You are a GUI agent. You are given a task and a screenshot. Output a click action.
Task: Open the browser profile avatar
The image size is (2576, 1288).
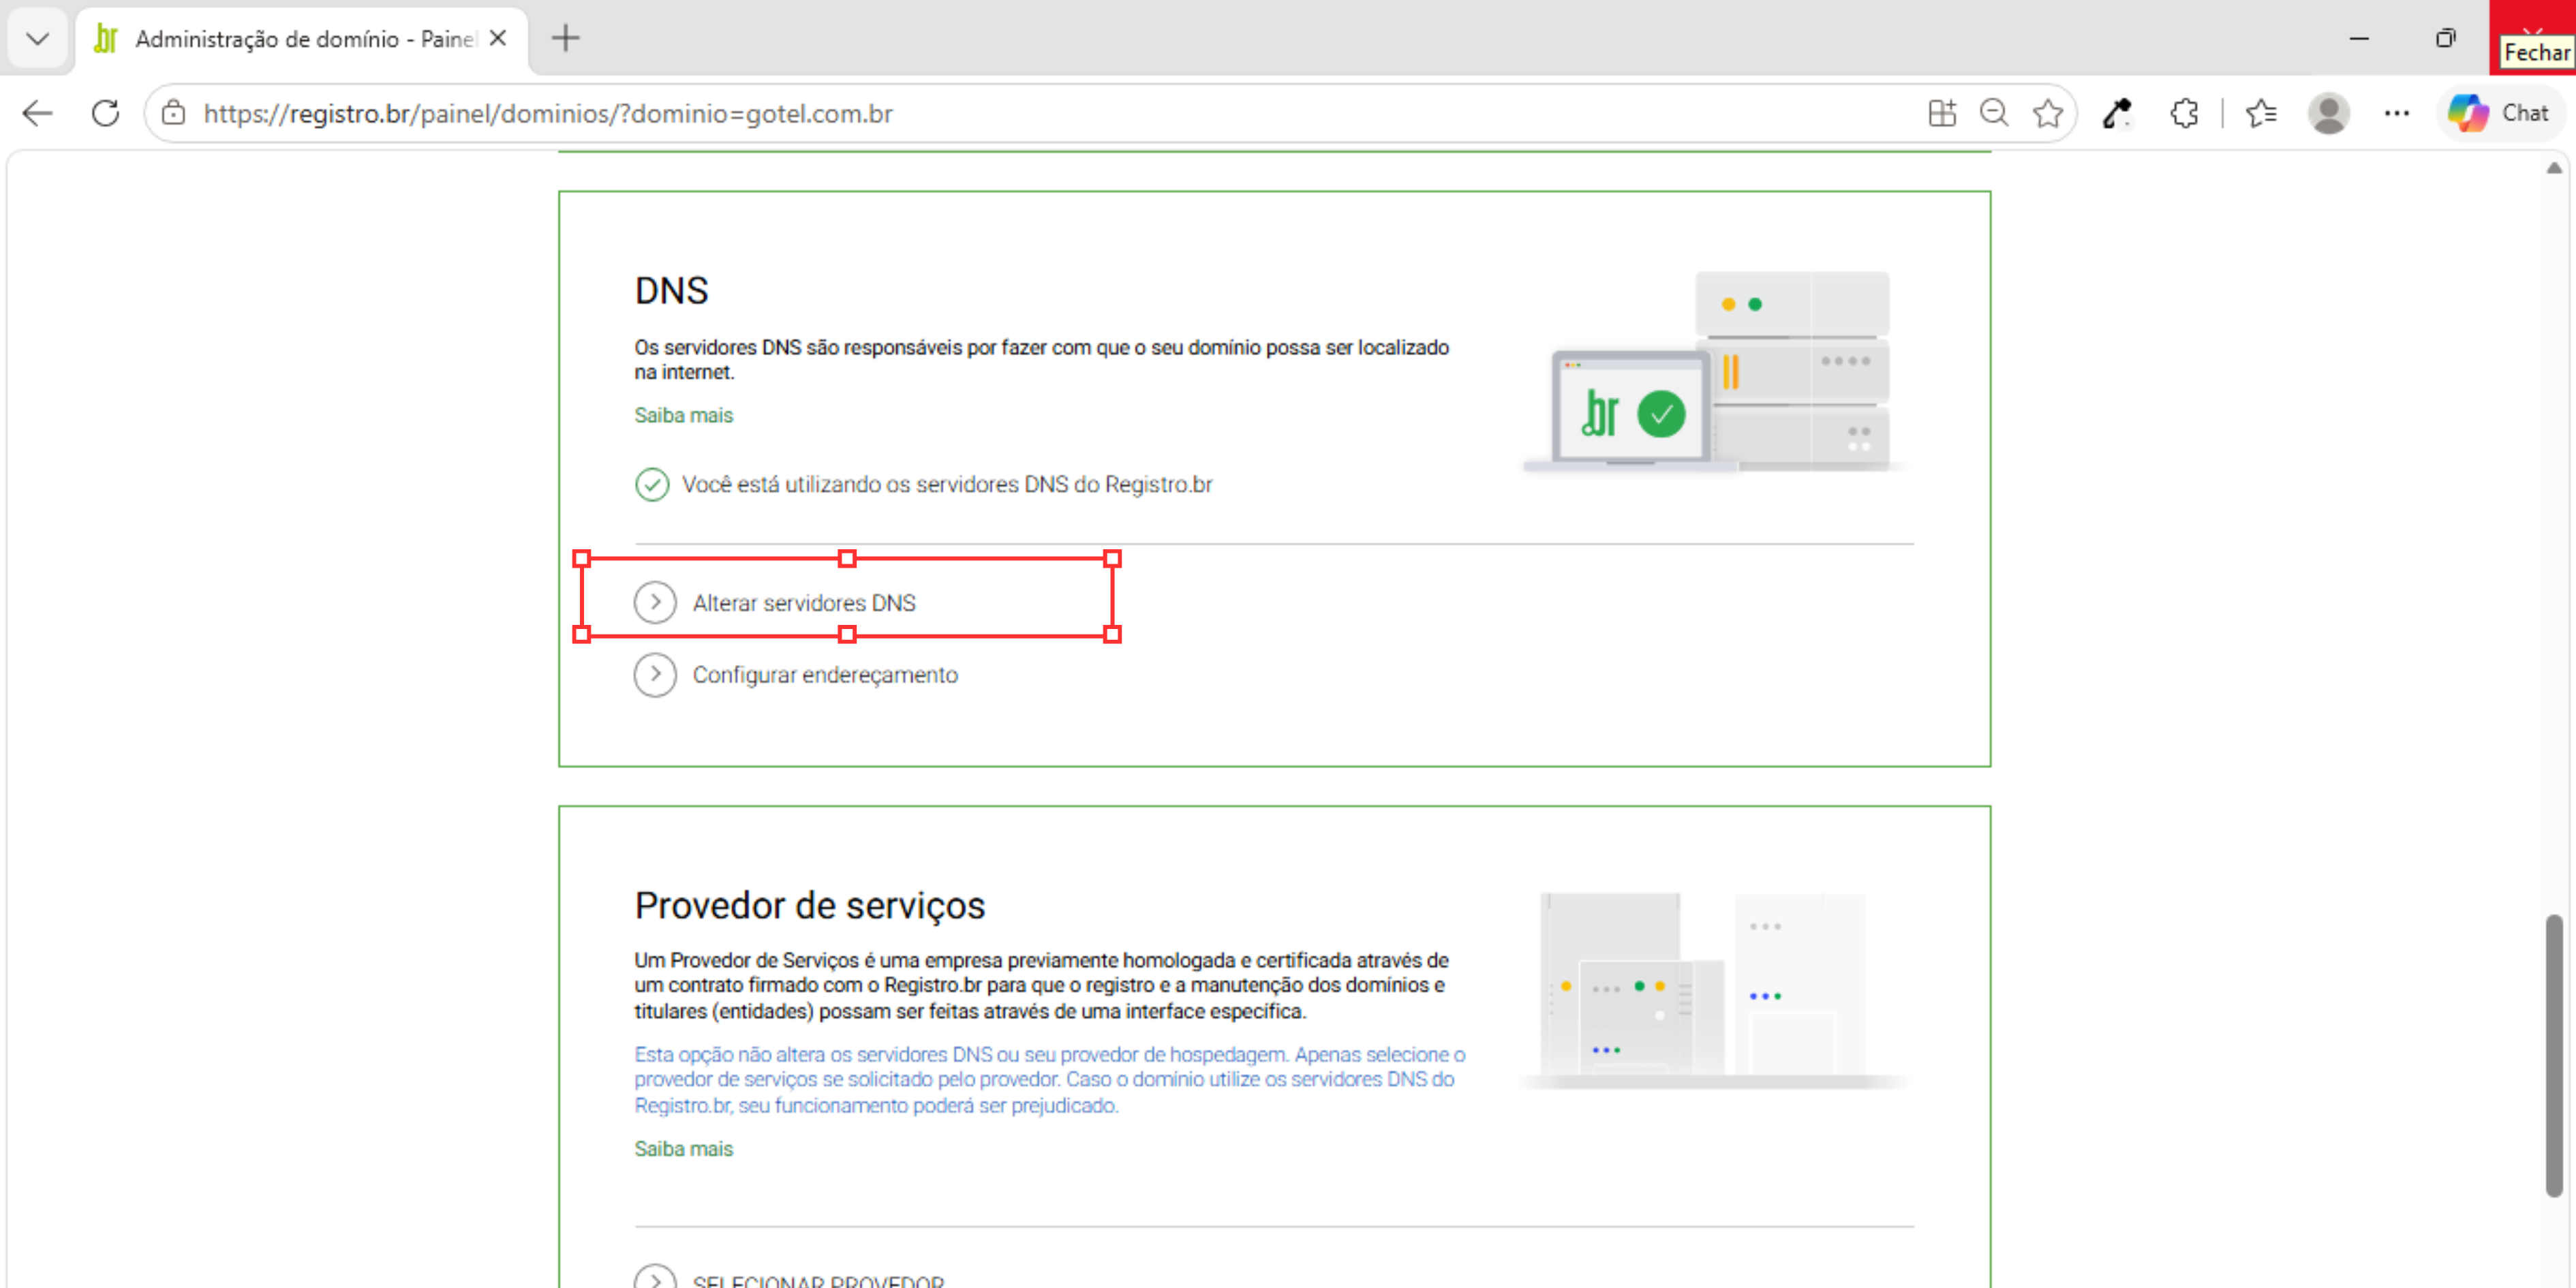2329,113
